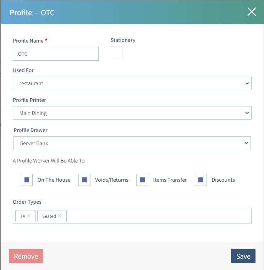The width and height of the screenshot is (264, 270).
Task: Open the Profile Drawer selector
Action: pos(132,143)
